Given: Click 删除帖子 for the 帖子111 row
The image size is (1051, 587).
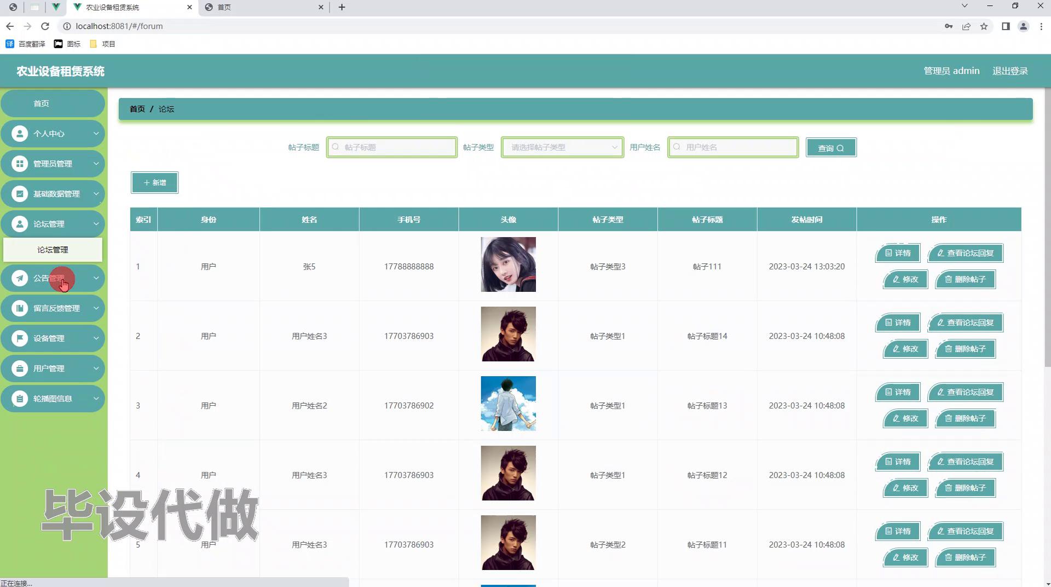Looking at the screenshot, I should coord(965,279).
